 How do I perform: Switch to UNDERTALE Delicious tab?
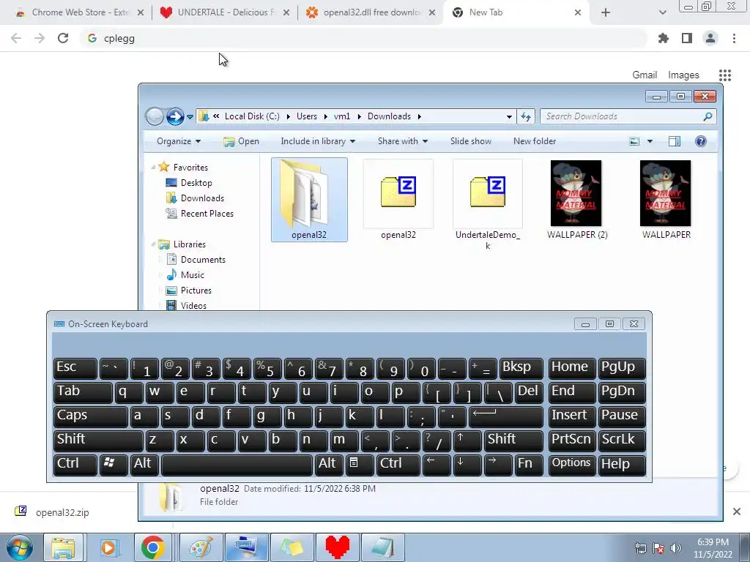tap(224, 12)
